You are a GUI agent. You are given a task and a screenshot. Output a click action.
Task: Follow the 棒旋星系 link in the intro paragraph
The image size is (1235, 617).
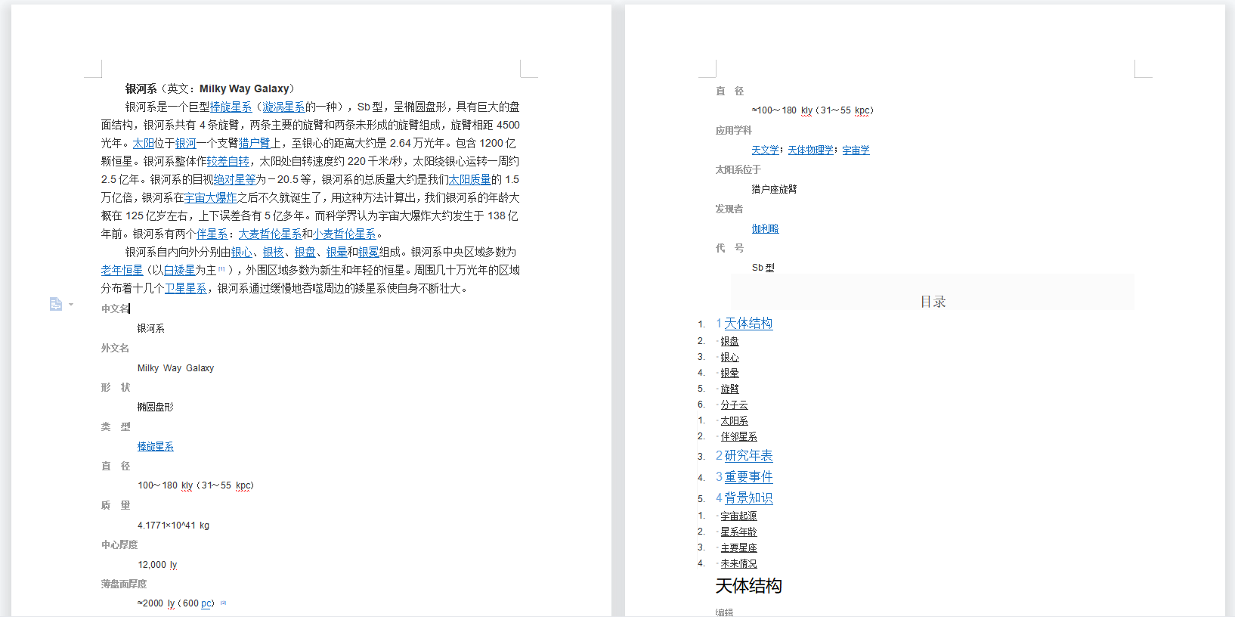(231, 107)
